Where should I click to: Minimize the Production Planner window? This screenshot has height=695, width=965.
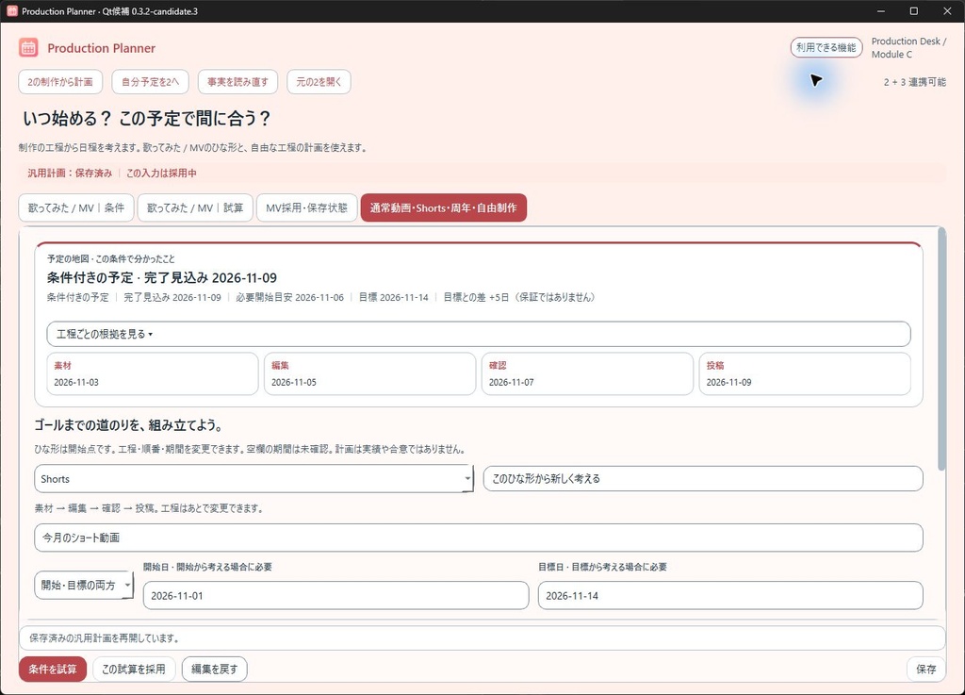[881, 11]
